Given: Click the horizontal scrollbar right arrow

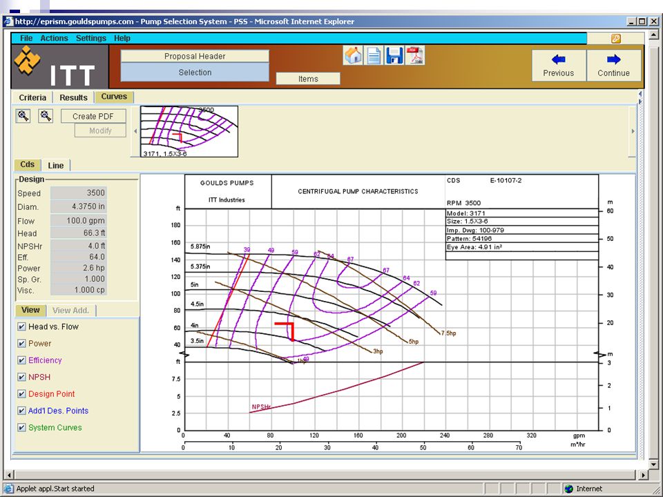Looking at the screenshot, I should point(644,475).
